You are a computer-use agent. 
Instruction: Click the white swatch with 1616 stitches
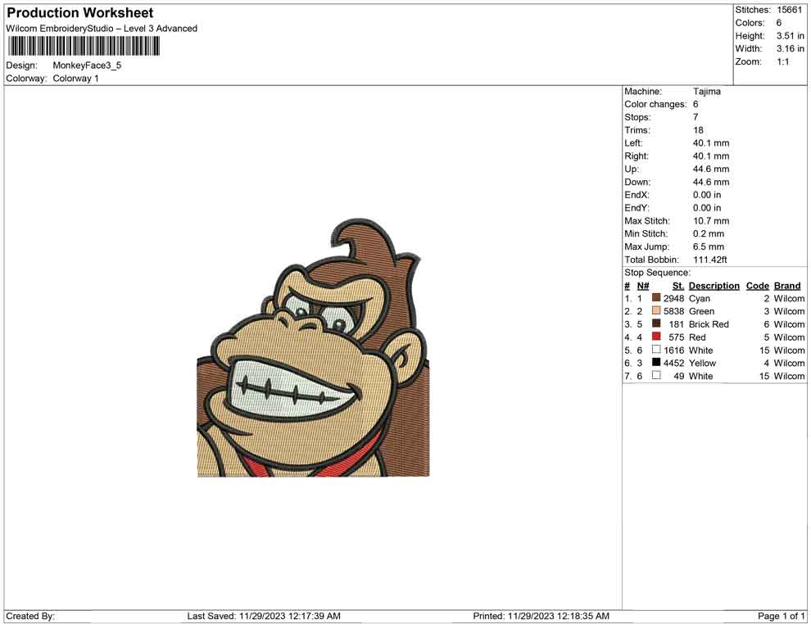point(656,350)
